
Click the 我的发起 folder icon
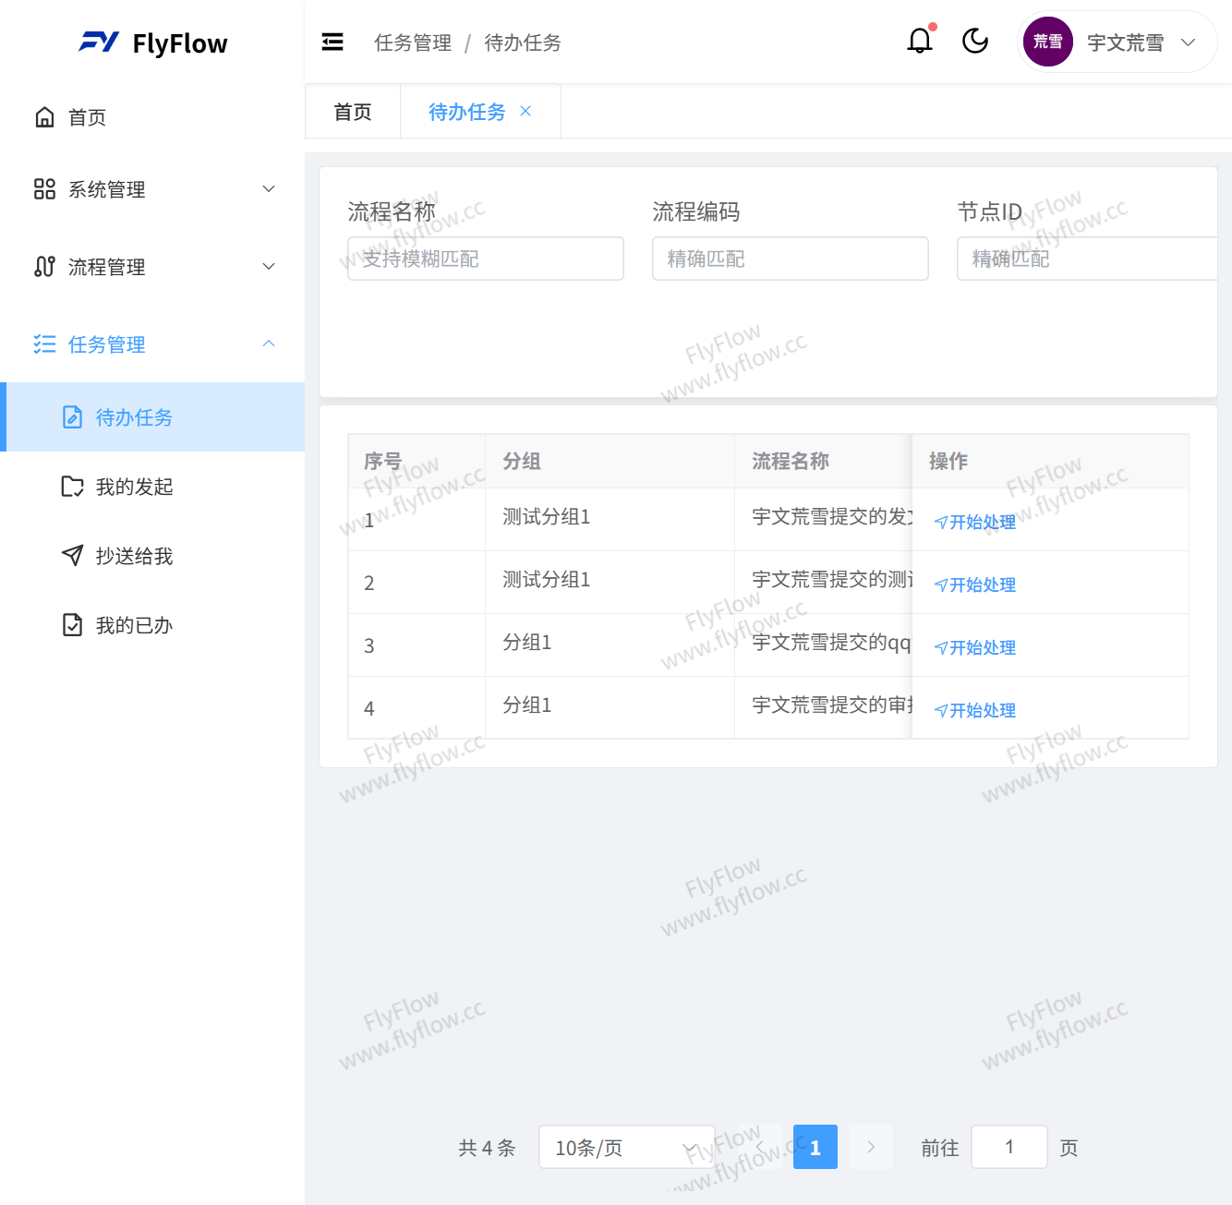(72, 487)
